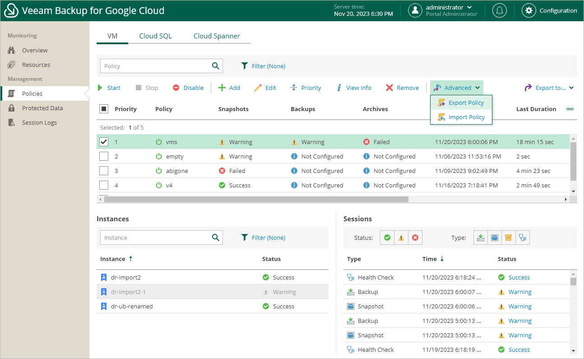
Task: Open the Warning link for the latest Backup session
Action: tap(520, 292)
